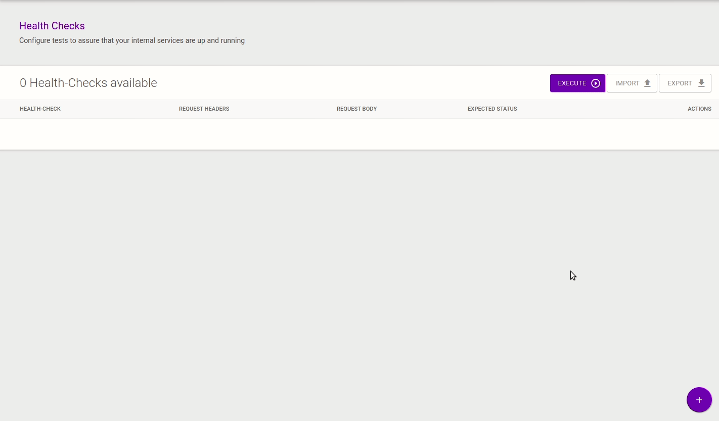719x421 pixels.
Task: Click the Health Checks page title
Action: click(52, 26)
